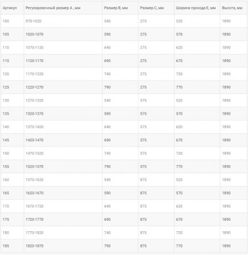
Task: Click article number 145
Action: coord(6,140)
